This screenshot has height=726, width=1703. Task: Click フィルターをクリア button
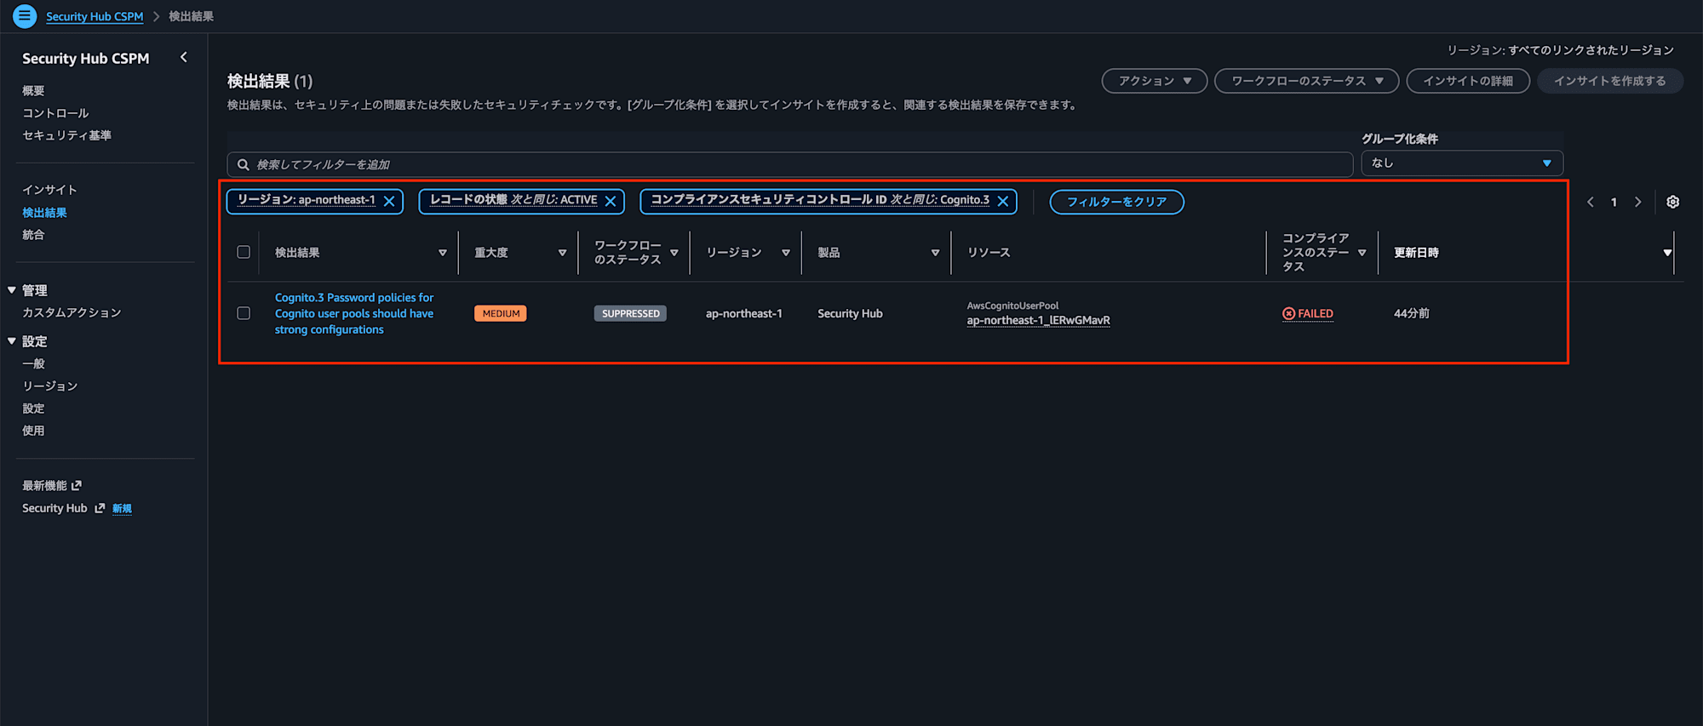[x=1116, y=202]
